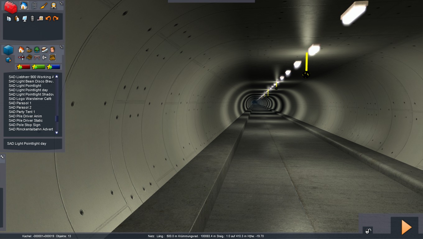Switch to the paintbrush terrain tab
Viewport: 423px width, 239px height.
click(44, 6)
